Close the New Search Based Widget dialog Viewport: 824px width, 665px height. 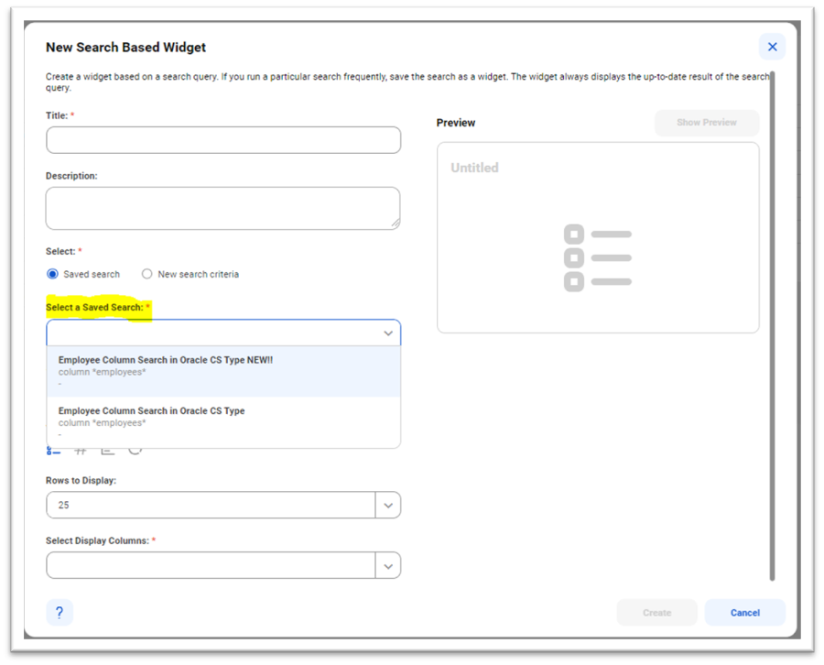click(772, 47)
